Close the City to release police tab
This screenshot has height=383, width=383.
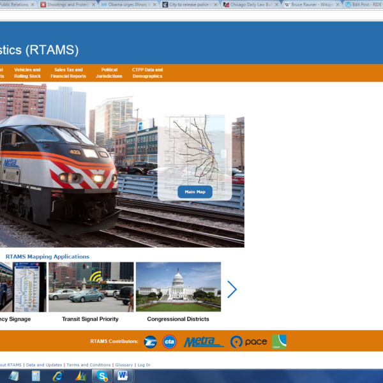216,4
